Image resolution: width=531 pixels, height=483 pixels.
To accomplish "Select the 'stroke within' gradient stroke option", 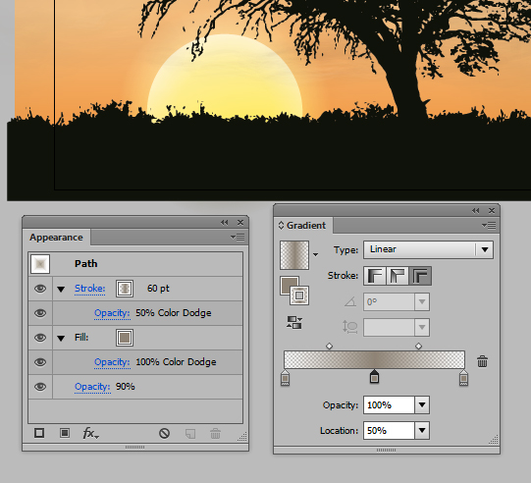I will (x=375, y=276).
